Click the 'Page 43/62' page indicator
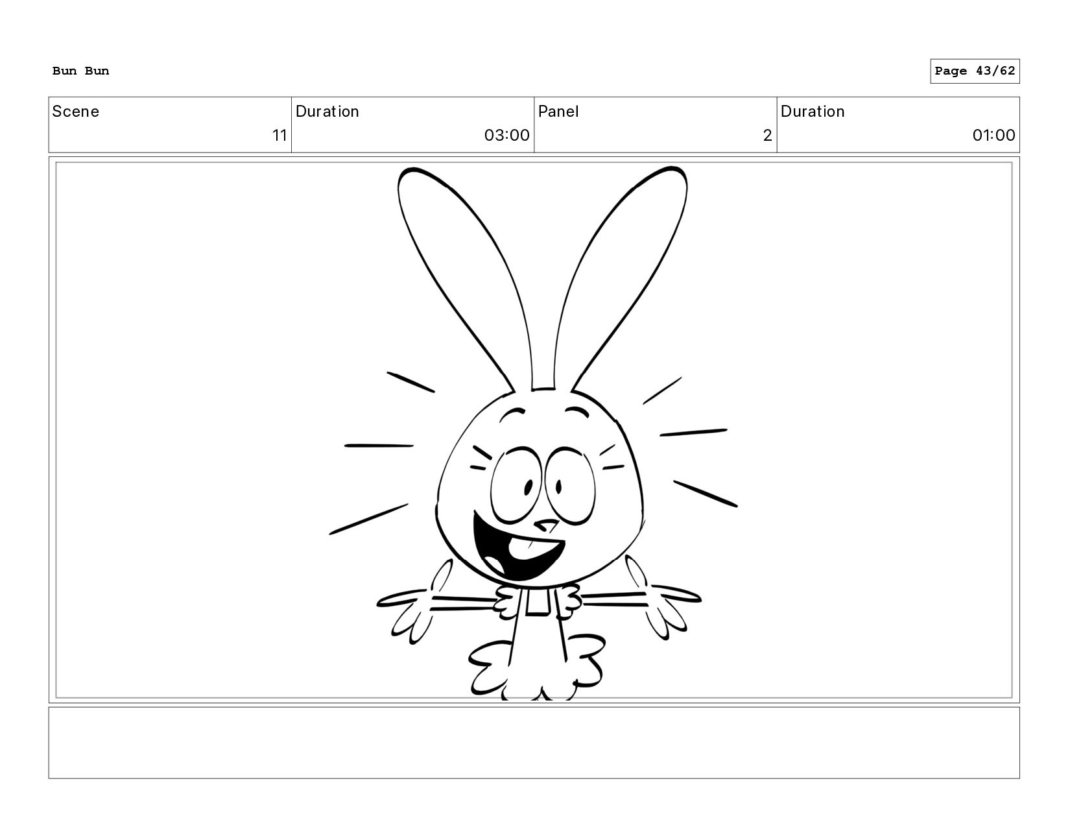 975,71
